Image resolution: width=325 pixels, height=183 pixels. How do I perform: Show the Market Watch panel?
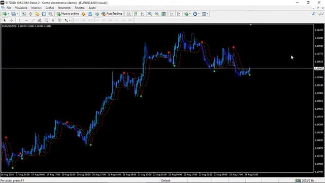pos(24,14)
